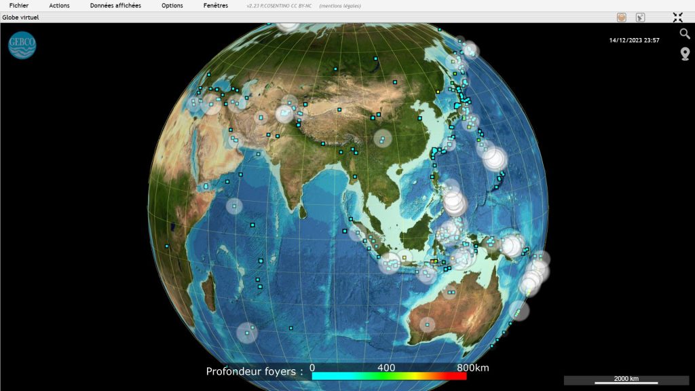Click the version text v2.23 P.COSENTINO CC BY-NC

click(x=279, y=5)
